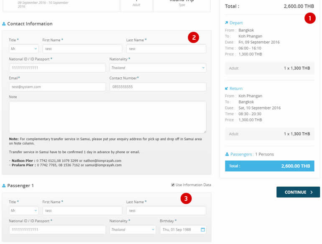
Task: Expand Passenger 1 Nationality dropdown
Action: (x=133, y=230)
